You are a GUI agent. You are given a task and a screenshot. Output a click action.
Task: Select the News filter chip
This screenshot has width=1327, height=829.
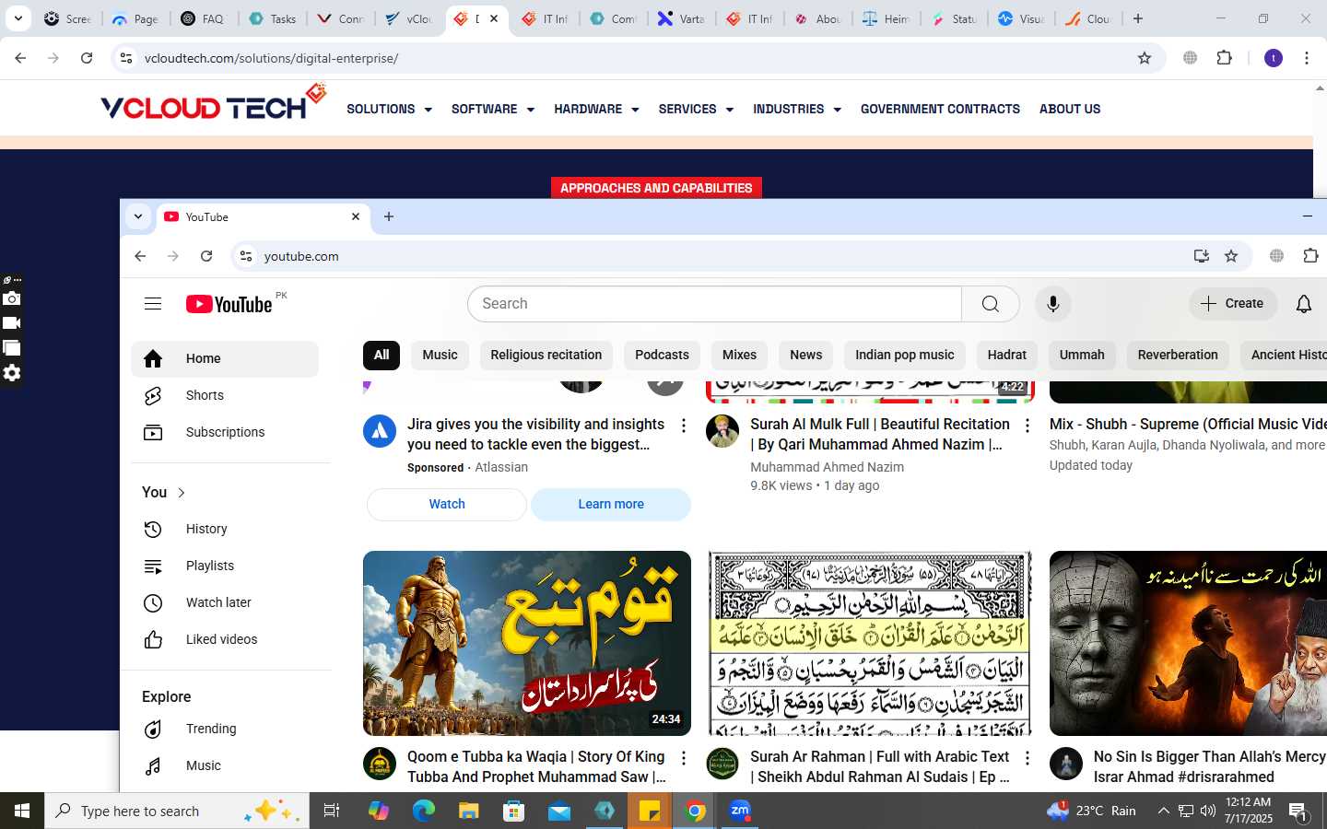click(805, 356)
